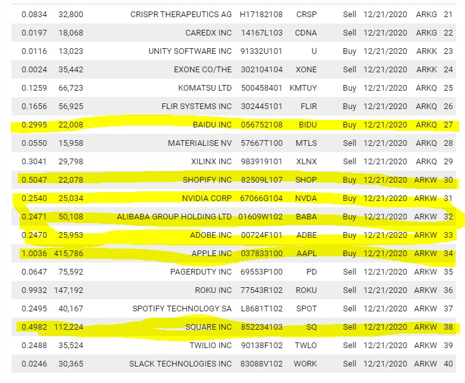This screenshot has width=465, height=383.
Task: Click FLIR SYSTEMS INC name
Action: click(196, 107)
